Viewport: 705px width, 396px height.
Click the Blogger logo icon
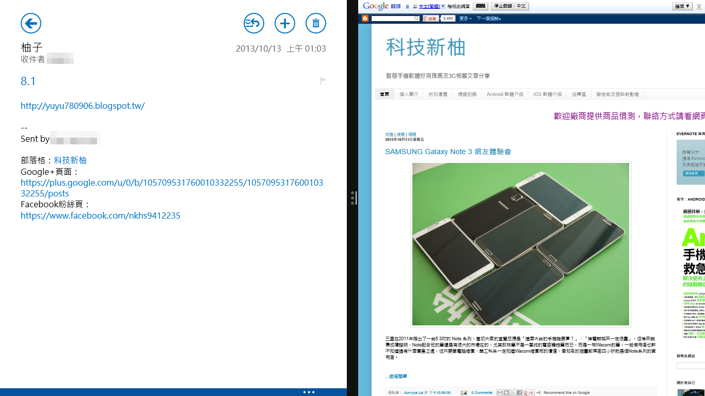365,18
